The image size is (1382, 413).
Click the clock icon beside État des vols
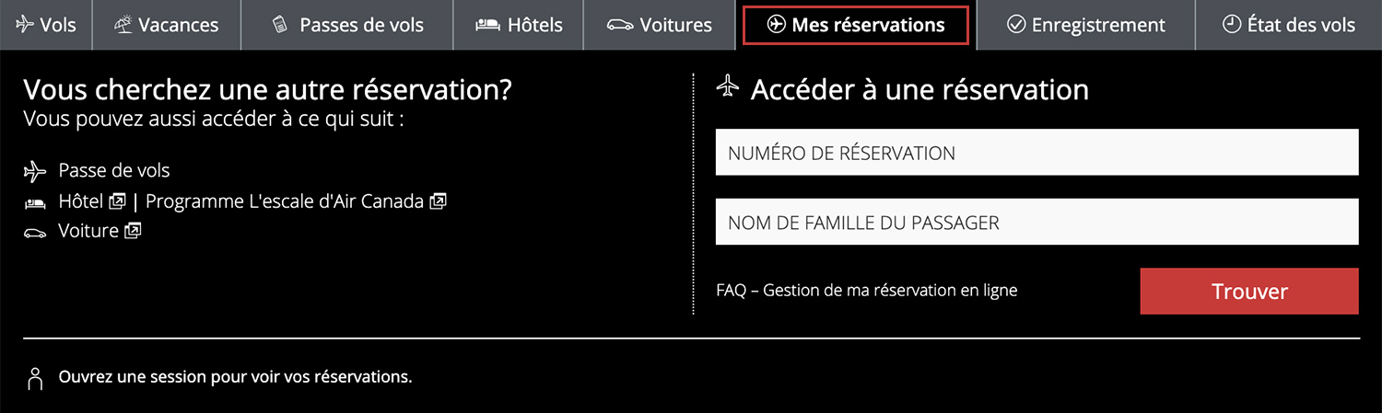coord(1232,25)
